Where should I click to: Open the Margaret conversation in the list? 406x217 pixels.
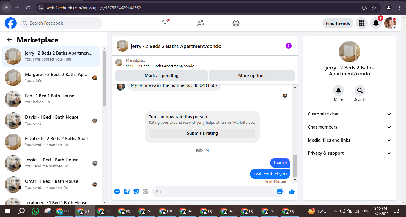[x=51, y=78]
